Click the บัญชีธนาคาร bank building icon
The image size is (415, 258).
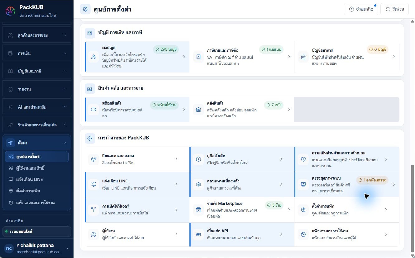pos(303,57)
